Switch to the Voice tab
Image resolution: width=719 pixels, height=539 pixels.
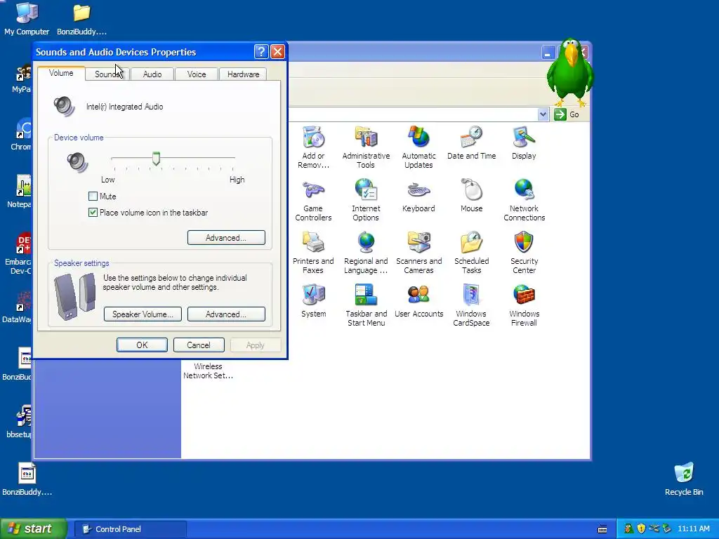click(x=197, y=74)
